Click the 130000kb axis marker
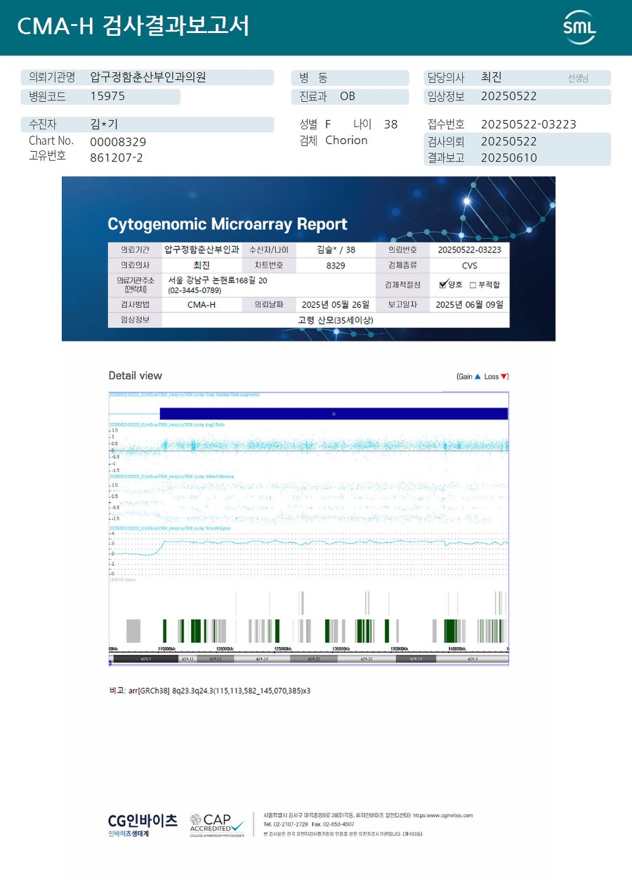This screenshot has height=893, width=632. click(341, 648)
